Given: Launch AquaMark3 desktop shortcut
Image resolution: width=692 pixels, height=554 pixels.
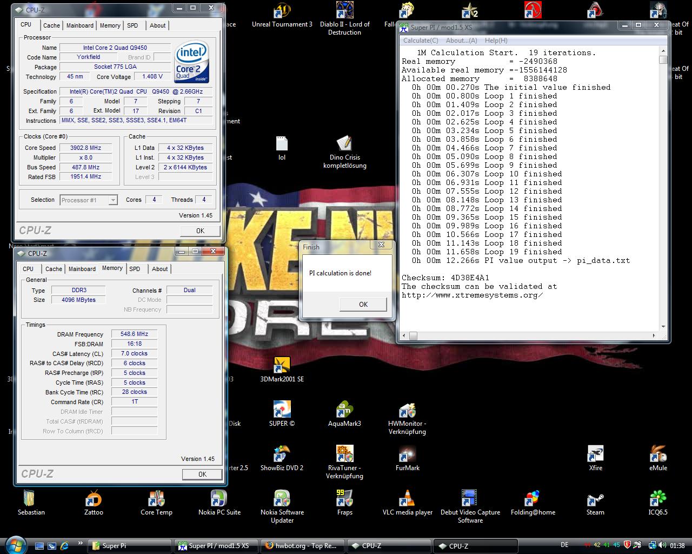Looking at the screenshot, I should (x=344, y=414).
